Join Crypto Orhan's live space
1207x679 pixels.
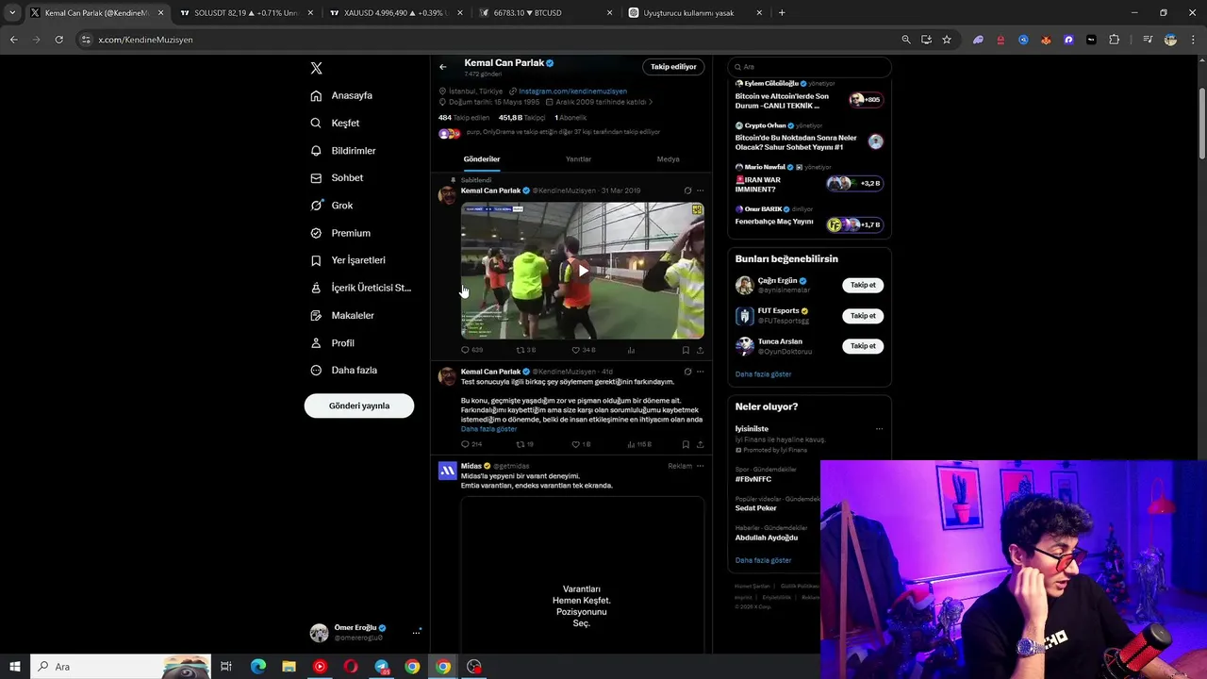pos(809,138)
